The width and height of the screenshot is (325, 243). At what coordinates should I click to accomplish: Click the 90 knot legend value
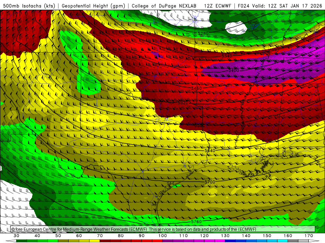coord(141,236)
